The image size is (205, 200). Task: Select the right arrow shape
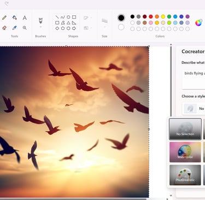(74, 28)
